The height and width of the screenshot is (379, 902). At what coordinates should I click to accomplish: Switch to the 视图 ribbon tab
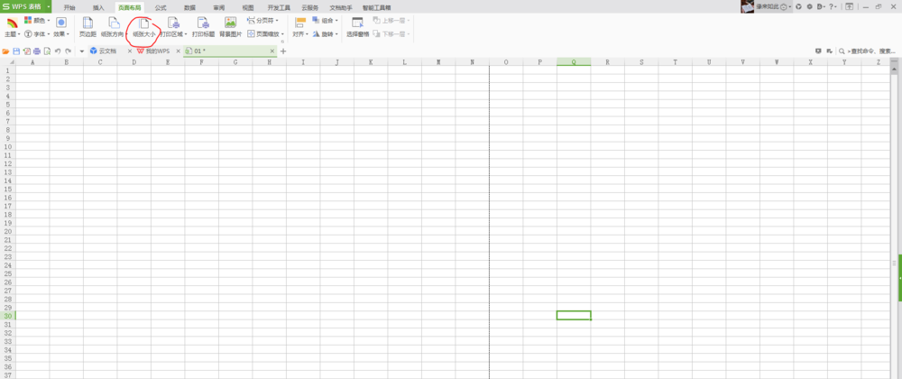[248, 7]
